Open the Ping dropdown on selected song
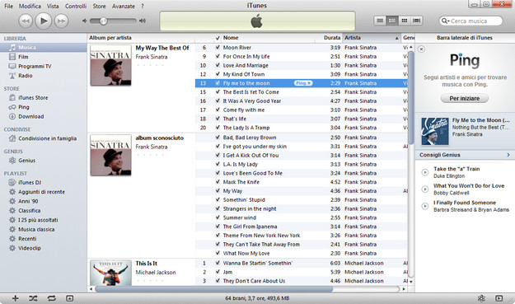The image size is (515, 304). 303,83
